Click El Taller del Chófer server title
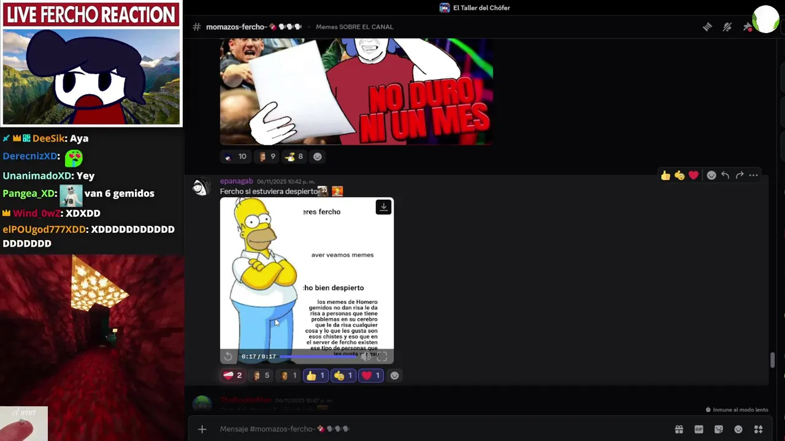 [x=481, y=8]
